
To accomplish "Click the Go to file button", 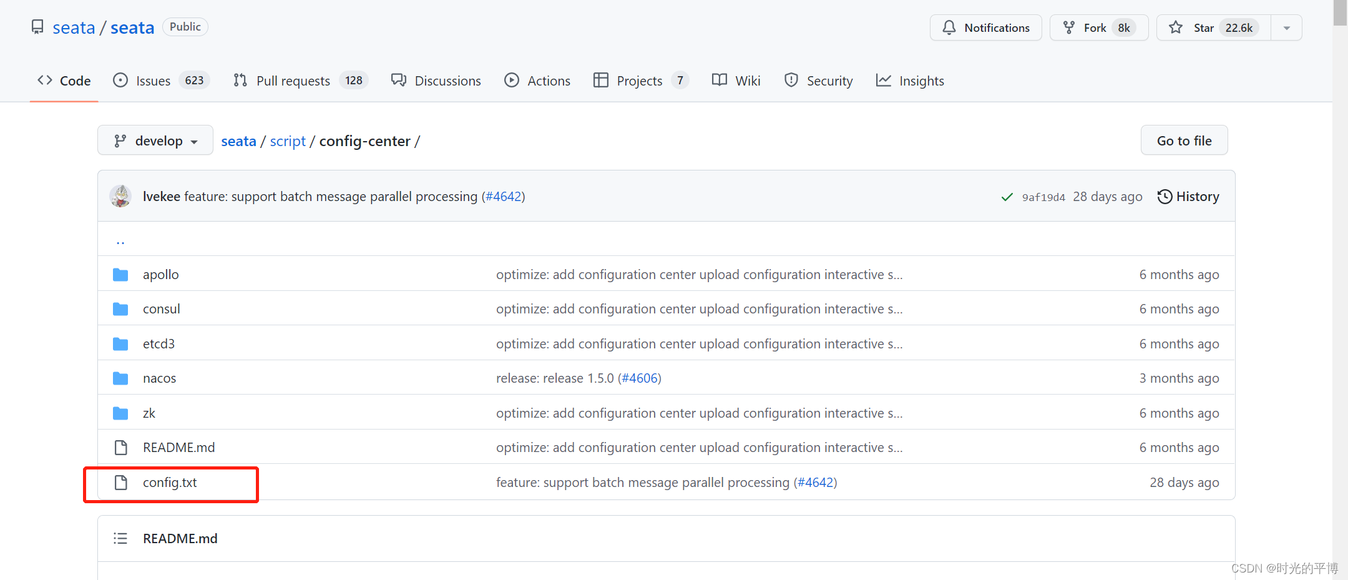I will [1184, 140].
